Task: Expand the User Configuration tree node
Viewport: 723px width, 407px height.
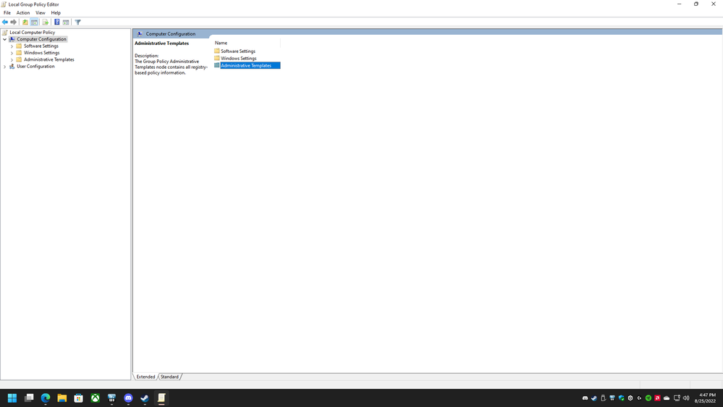Action: (4, 67)
